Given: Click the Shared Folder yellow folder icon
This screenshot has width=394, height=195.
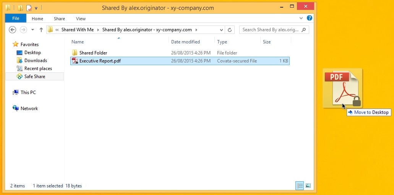Looking at the screenshot, I should [x=75, y=53].
